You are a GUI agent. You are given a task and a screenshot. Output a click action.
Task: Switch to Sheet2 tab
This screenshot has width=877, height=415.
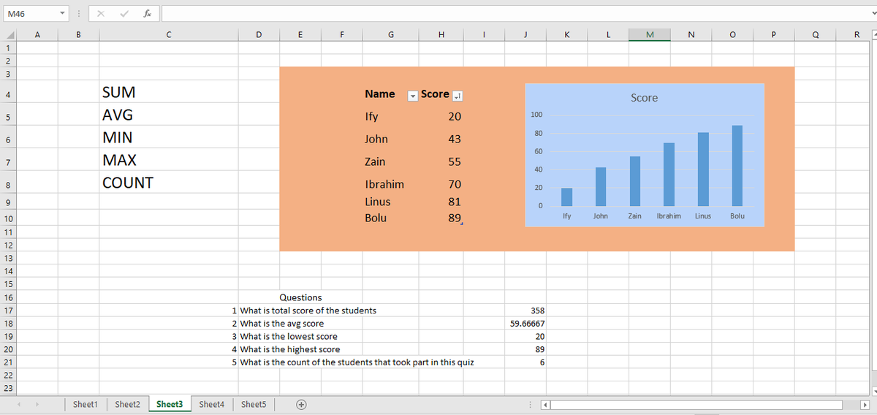point(127,404)
